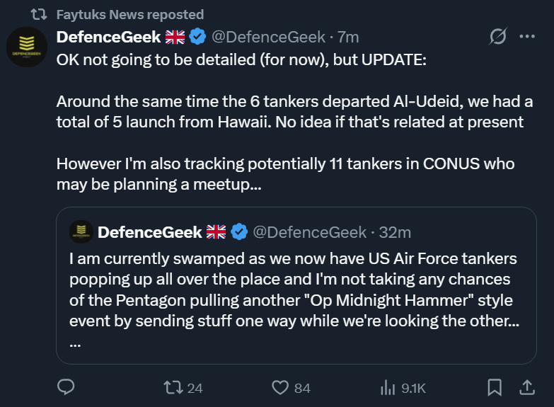View analytics showing 9.1K views
Viewport: 554px width, 407px height.
point(388,387)
